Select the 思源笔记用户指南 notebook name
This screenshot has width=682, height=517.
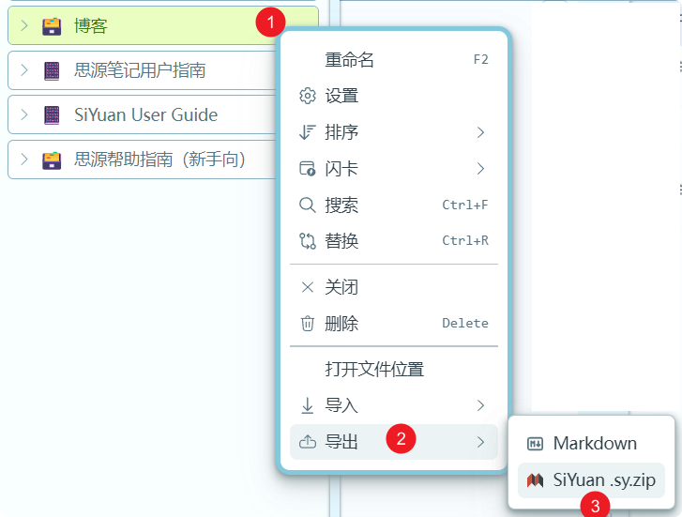[140, 70]
